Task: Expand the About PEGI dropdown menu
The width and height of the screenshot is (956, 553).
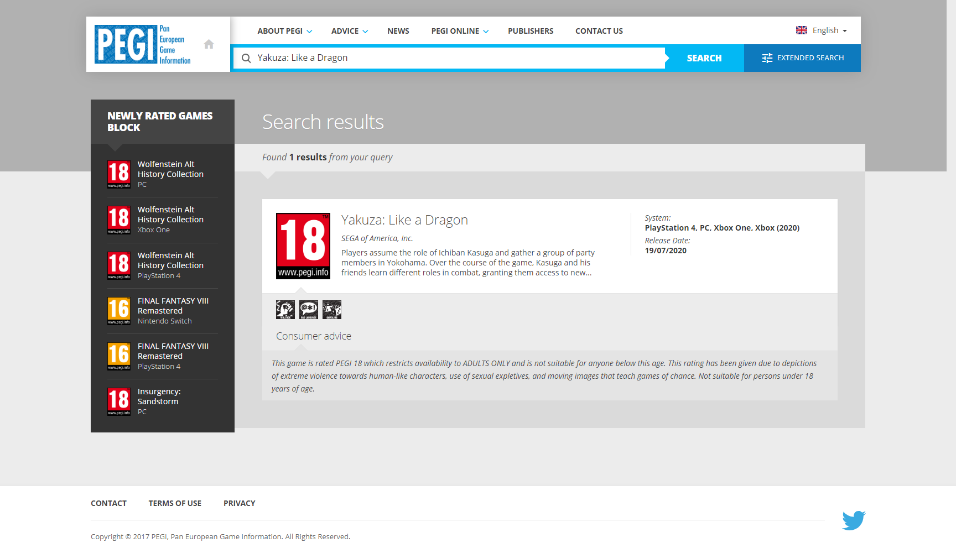Action: tap(284, 31)
